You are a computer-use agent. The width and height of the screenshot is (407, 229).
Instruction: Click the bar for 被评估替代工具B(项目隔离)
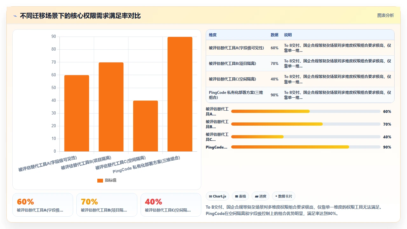(x=111, y=107)
